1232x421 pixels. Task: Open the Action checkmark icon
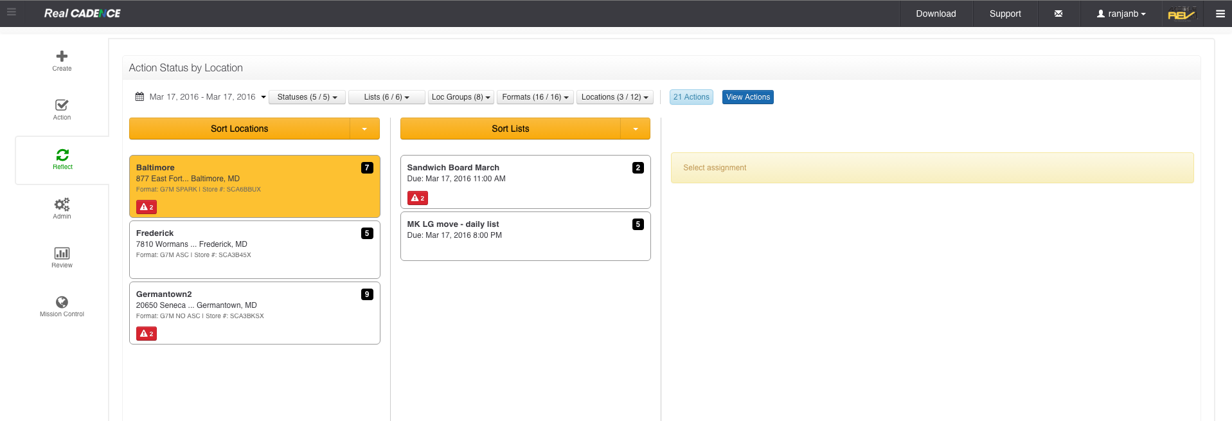(x=62, y=105)
